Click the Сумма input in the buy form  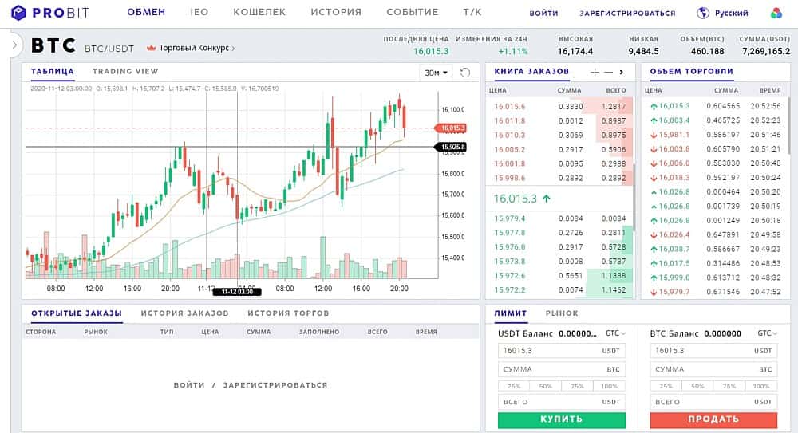551,369
